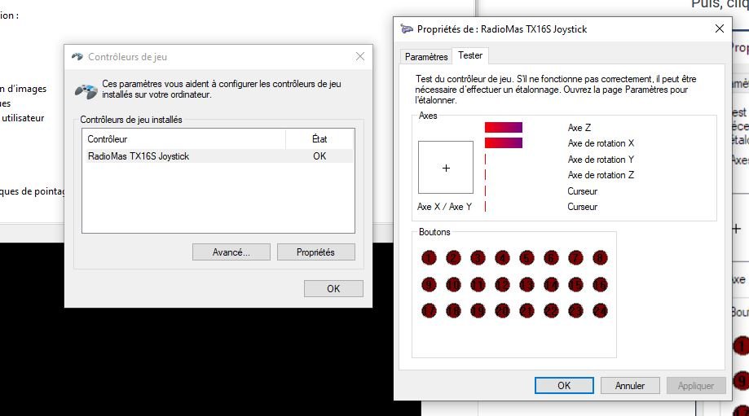Select the Tester tab
This screenshot has width=749, height=416.
[x=470, y=56]
